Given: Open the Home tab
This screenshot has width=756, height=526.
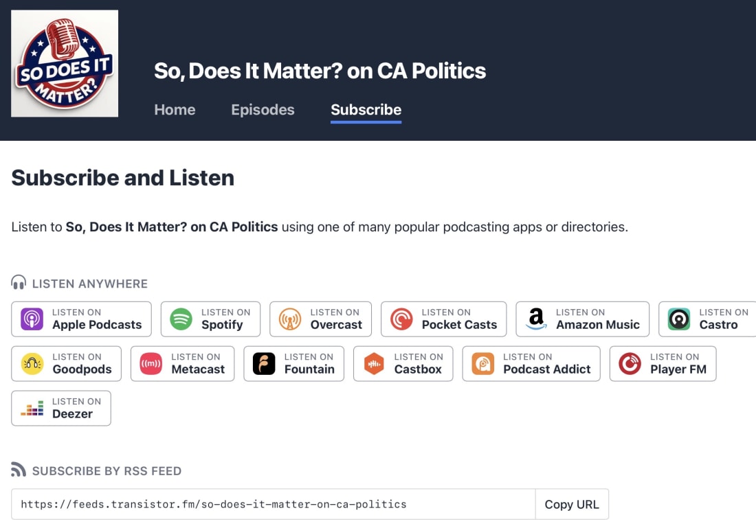Looking at the screenshot, I should [x=175, y=110].
